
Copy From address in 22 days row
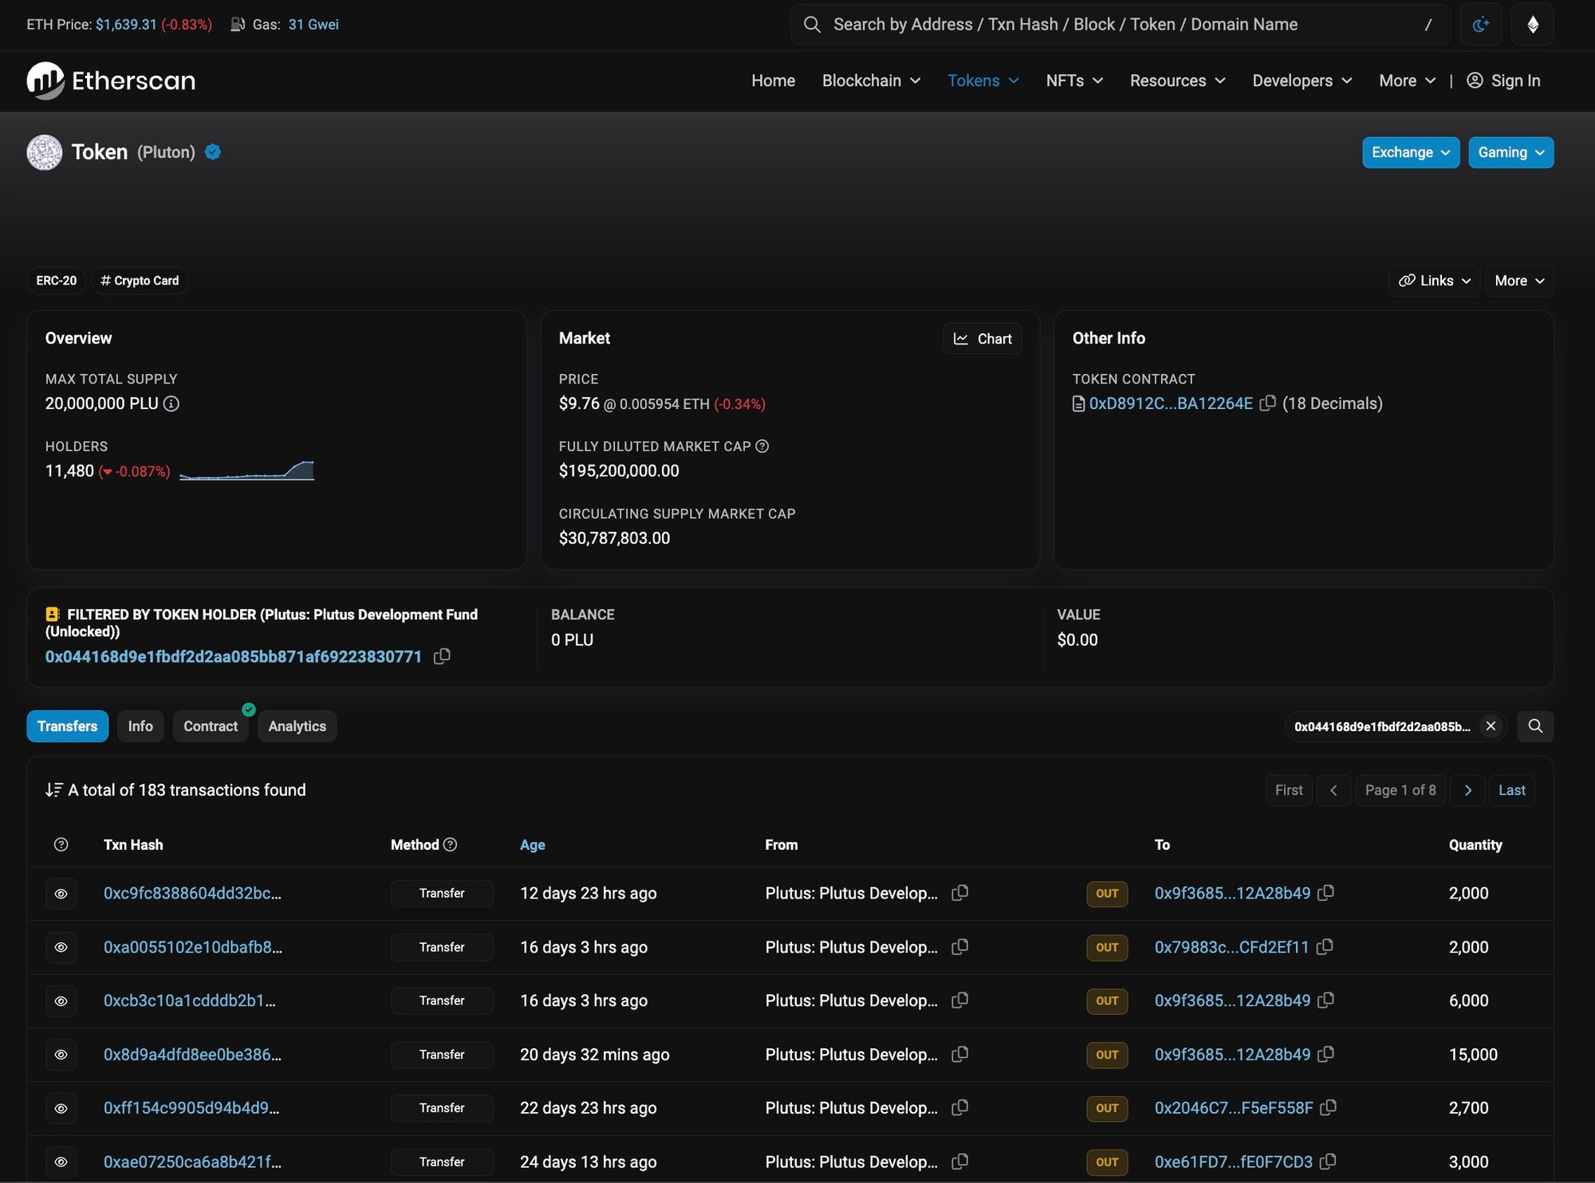(x=960, y=1107)
